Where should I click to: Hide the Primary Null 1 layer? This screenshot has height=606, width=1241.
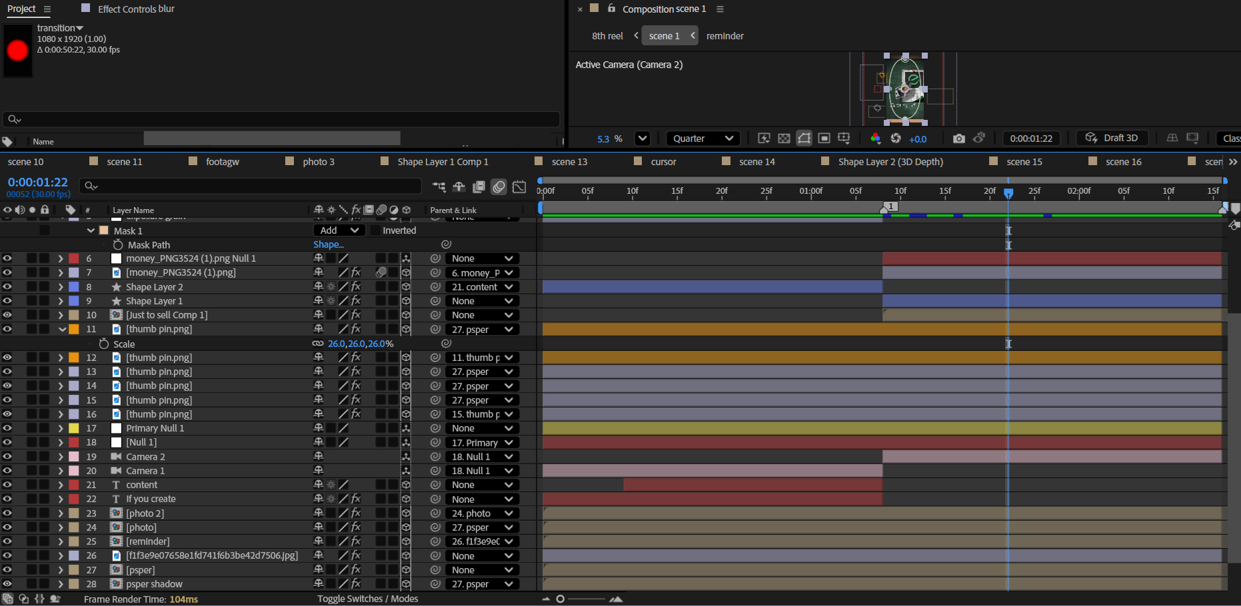tap(7, 428)
